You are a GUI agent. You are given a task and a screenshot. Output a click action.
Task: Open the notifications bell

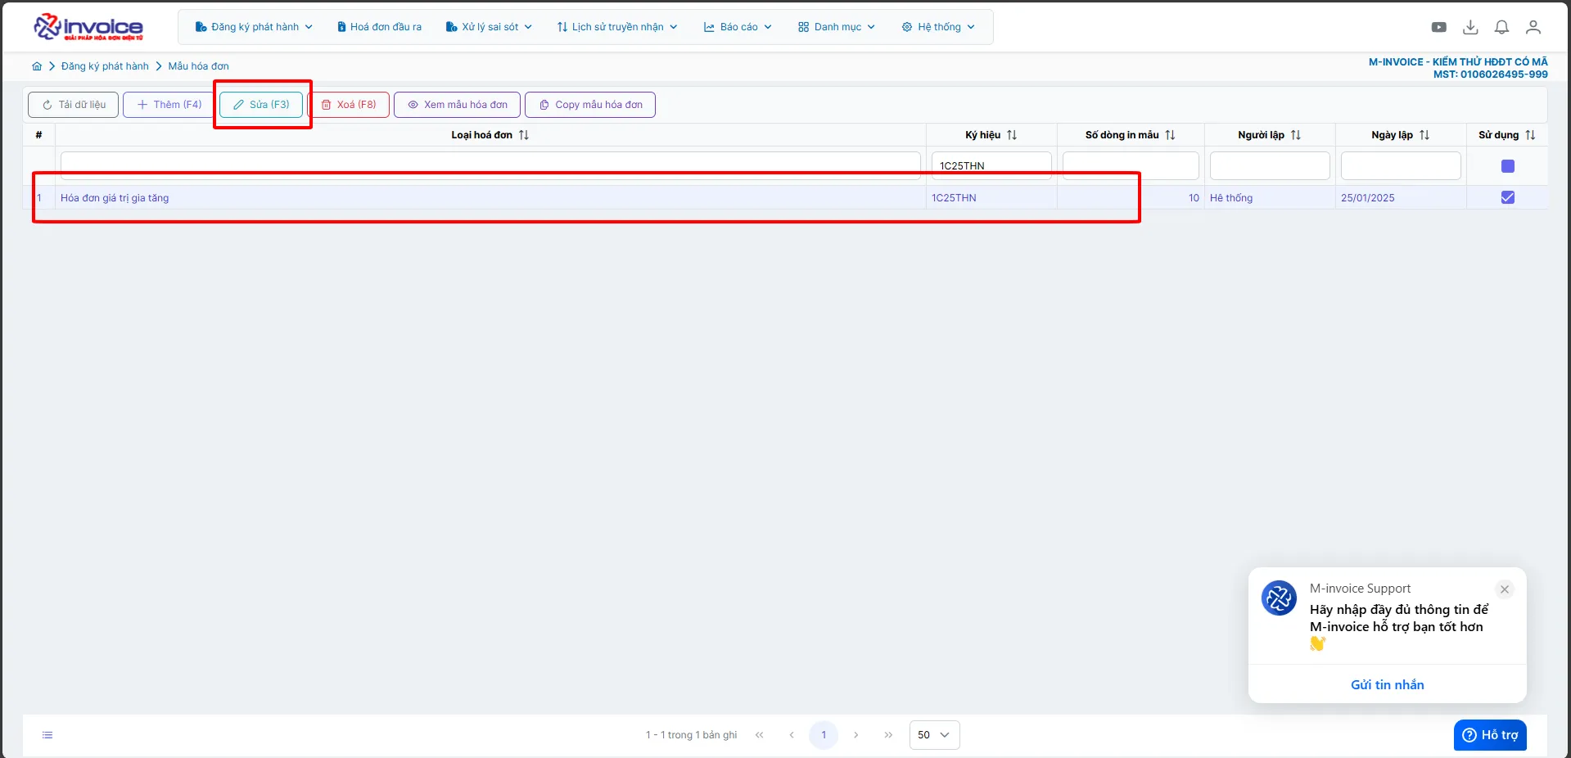click(1501, 27)
